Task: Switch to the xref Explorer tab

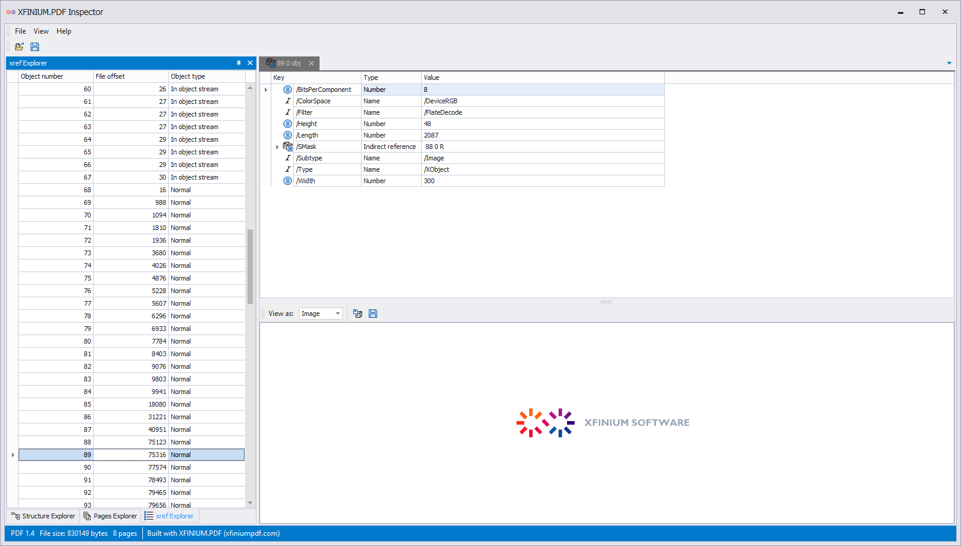Action: pyautogui.click(x=169, y=516)
